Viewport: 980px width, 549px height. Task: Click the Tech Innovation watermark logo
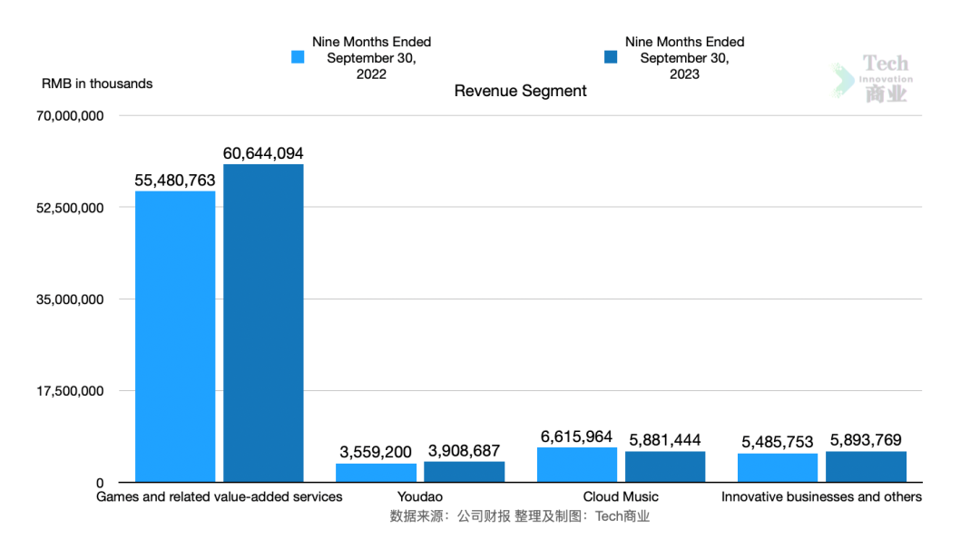tap(875, 79)
